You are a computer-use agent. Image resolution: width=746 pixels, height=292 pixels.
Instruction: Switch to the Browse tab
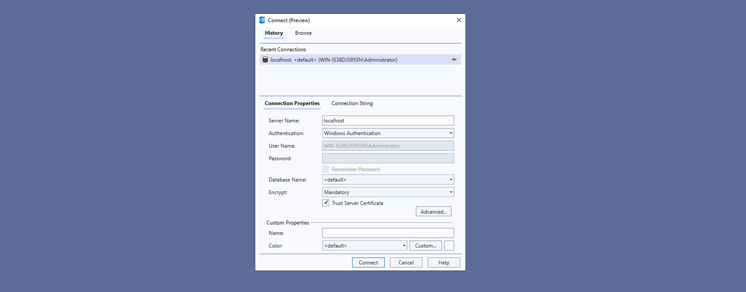coord(303,33)
